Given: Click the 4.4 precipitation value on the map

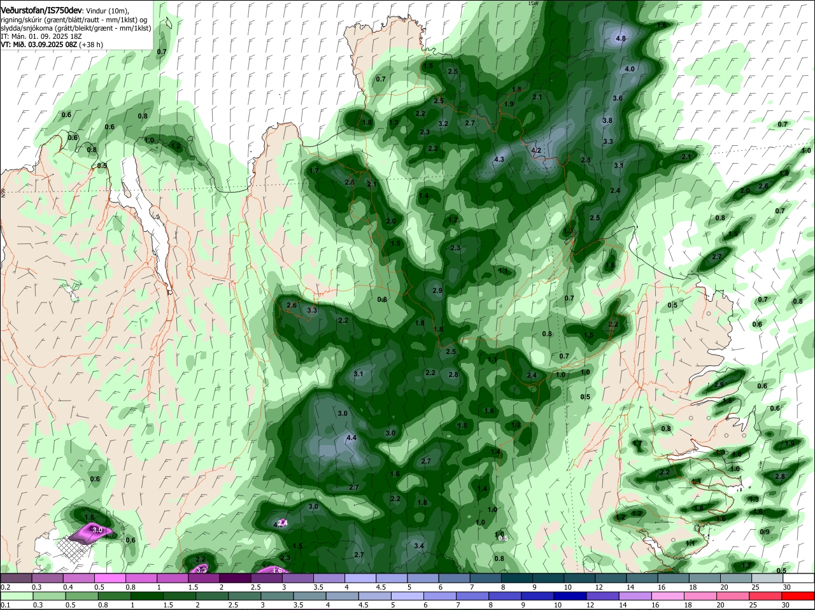Looking at the screenshot, I should 351,437.
